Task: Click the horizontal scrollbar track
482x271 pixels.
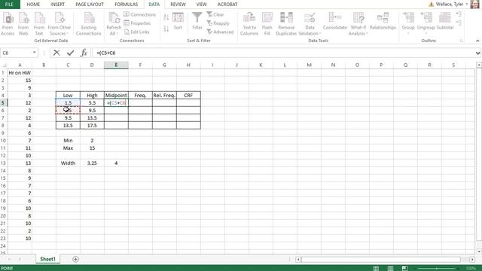Action: pos(380,260)
